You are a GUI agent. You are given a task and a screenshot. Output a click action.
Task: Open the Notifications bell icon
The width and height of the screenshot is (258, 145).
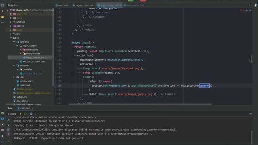pyautogui.click(x=256, y=5)
